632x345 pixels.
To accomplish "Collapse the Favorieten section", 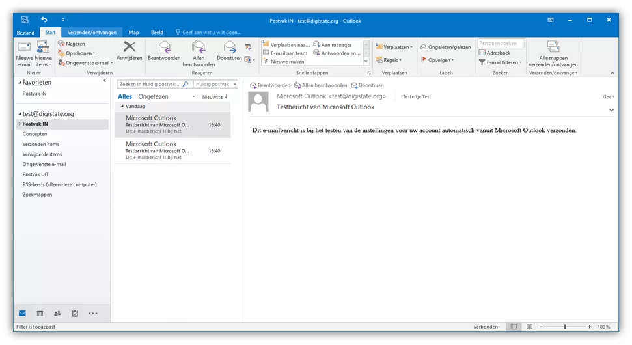I will point(20,82).
